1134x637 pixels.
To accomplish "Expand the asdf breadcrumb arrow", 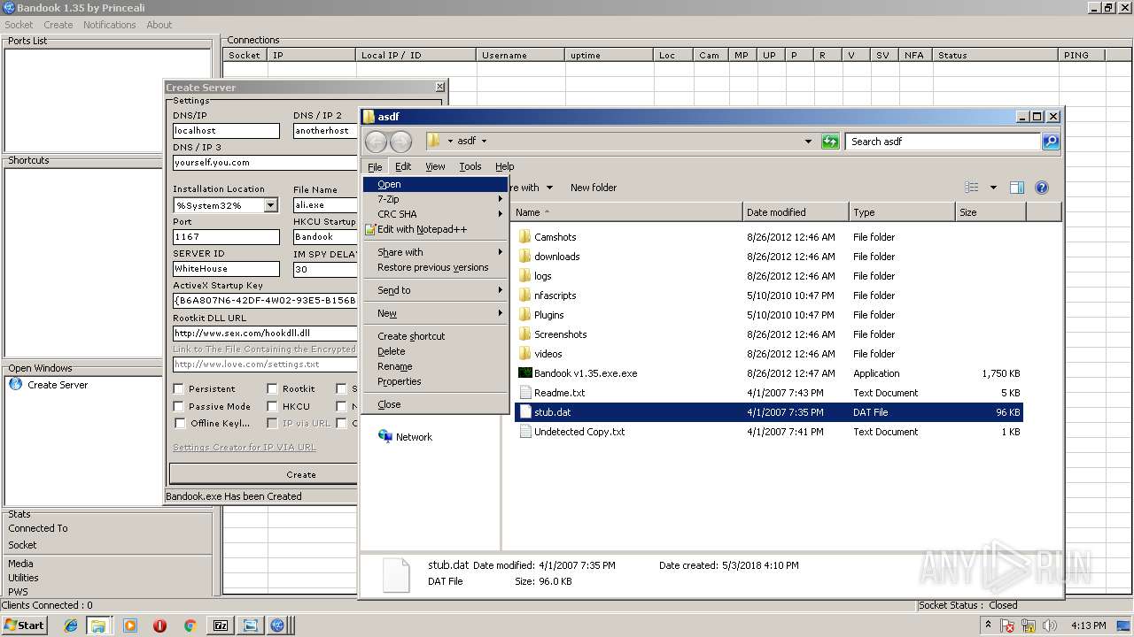I will tap(484, 141).
